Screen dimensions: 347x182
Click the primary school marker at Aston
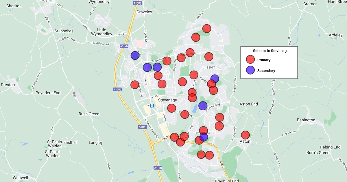click(x=245, y=135)
